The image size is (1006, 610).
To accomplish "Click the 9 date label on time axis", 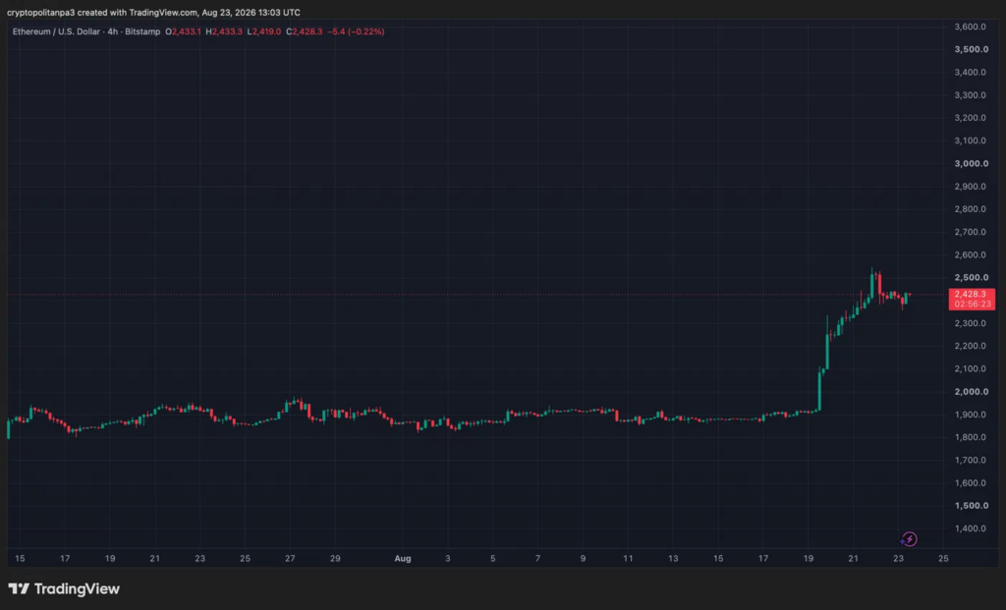I will [583, 559].
